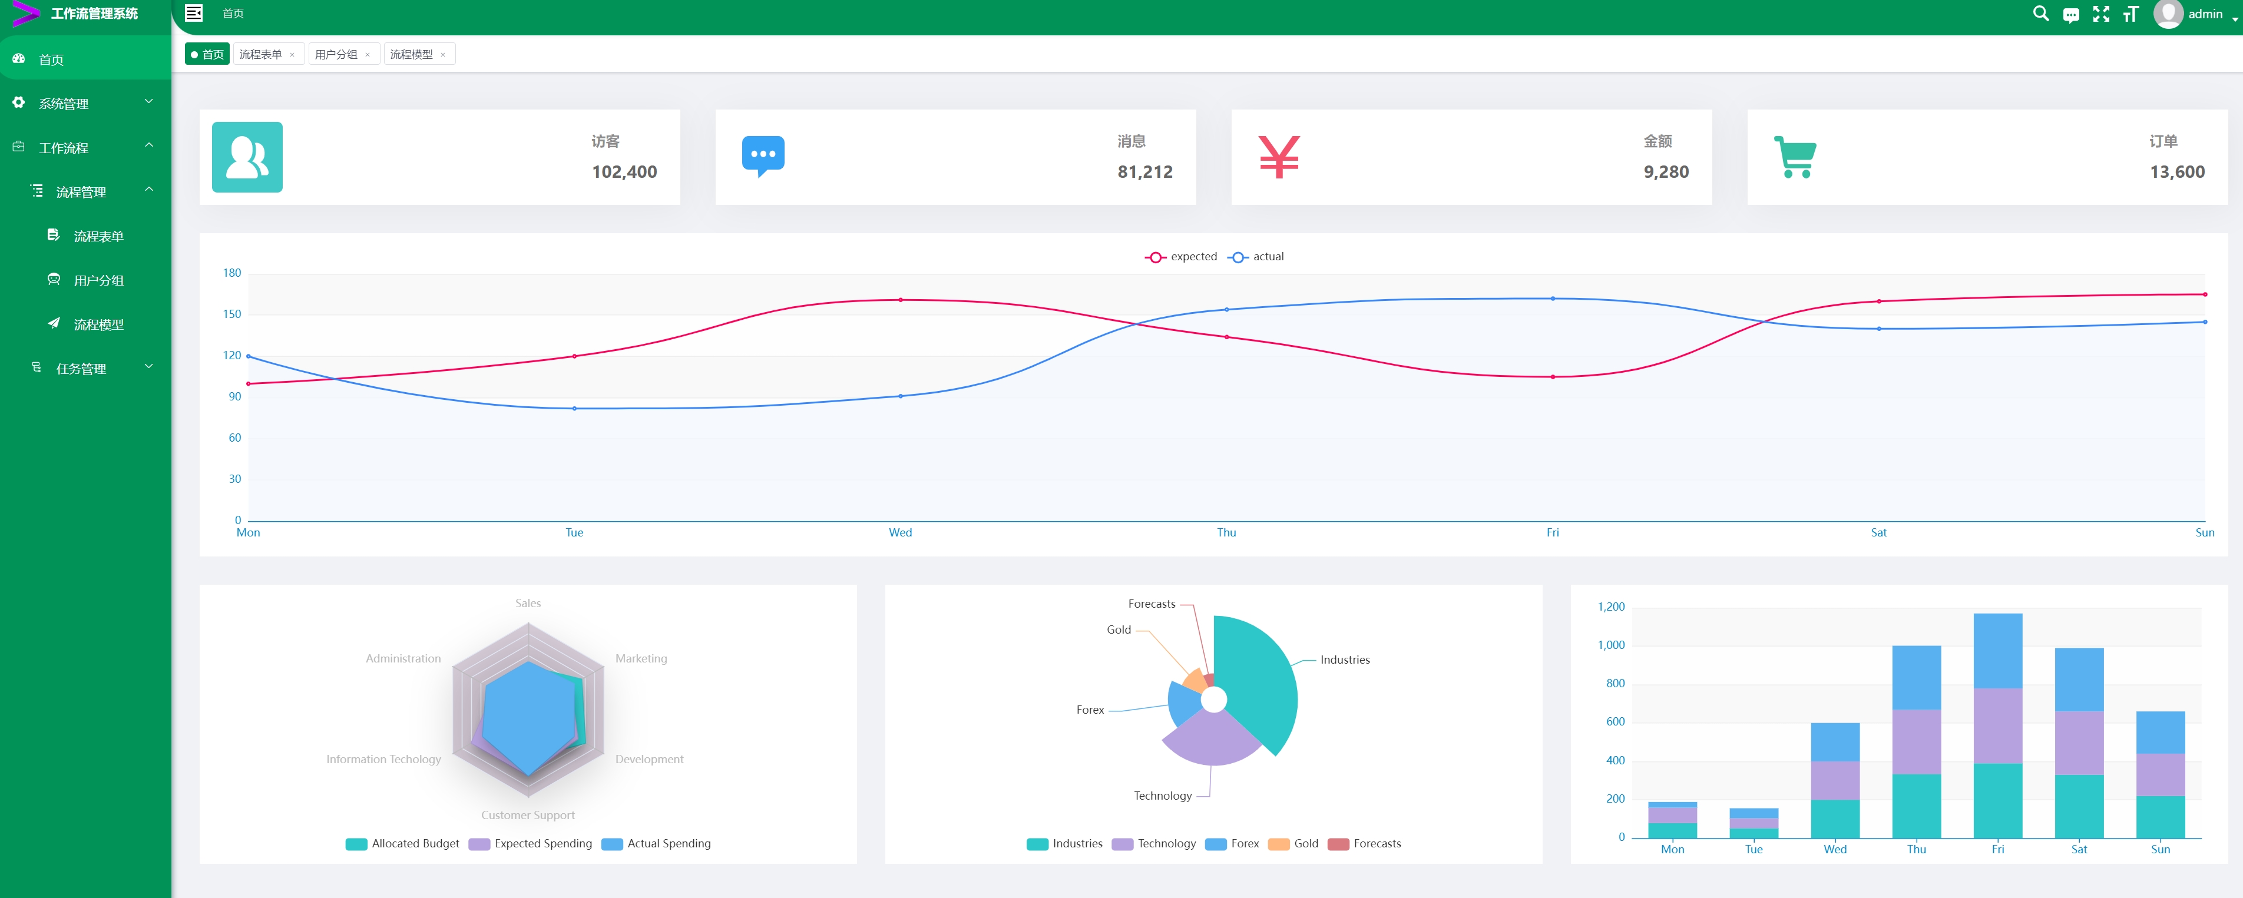Viewport: 2243px width, 898px height.
Task: Toggle Actual Spending in radar legend
Action: [x=657, y=843]
